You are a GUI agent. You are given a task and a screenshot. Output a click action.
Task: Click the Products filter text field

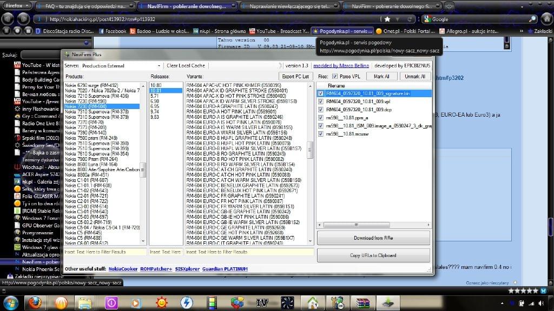tap(105, 252)
